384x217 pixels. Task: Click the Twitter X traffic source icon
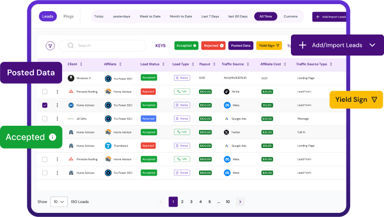[227, 132]
